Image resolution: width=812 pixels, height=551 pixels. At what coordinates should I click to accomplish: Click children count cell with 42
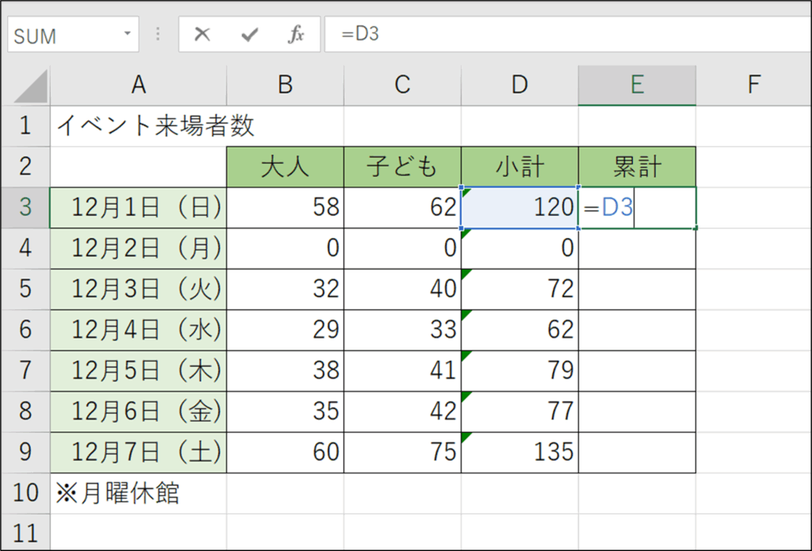402,411
